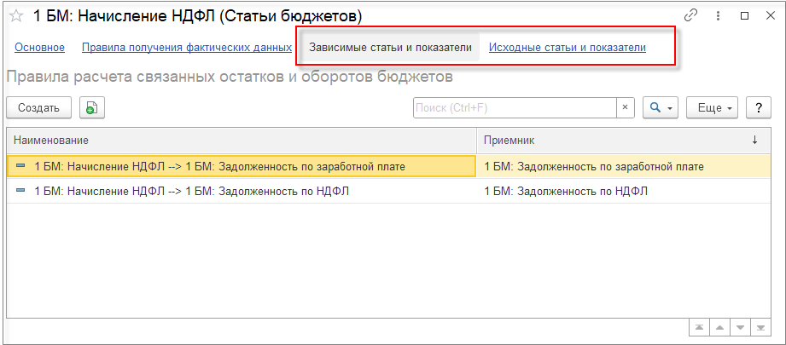Viewport: 786px width, 345px height.
Task: Clear the search field with the X icon
Action: 625,107
